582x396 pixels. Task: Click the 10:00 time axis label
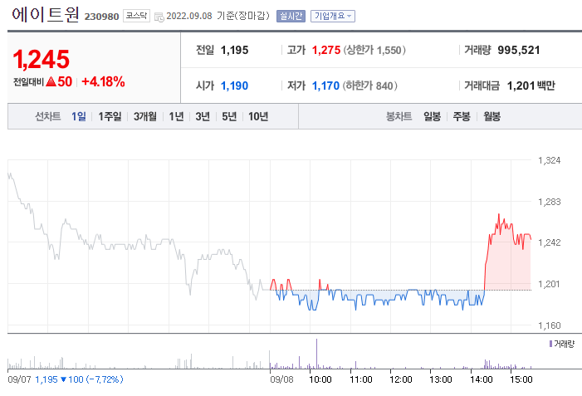coord(320,379)
